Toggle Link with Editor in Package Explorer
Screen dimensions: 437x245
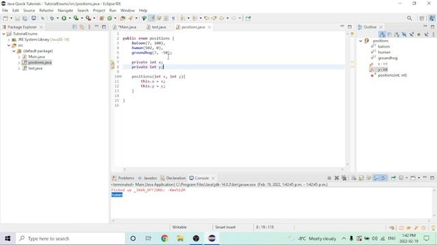click(x=82, y=27)
